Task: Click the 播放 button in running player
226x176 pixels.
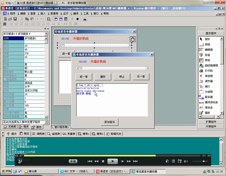Action: click(103, 77)
